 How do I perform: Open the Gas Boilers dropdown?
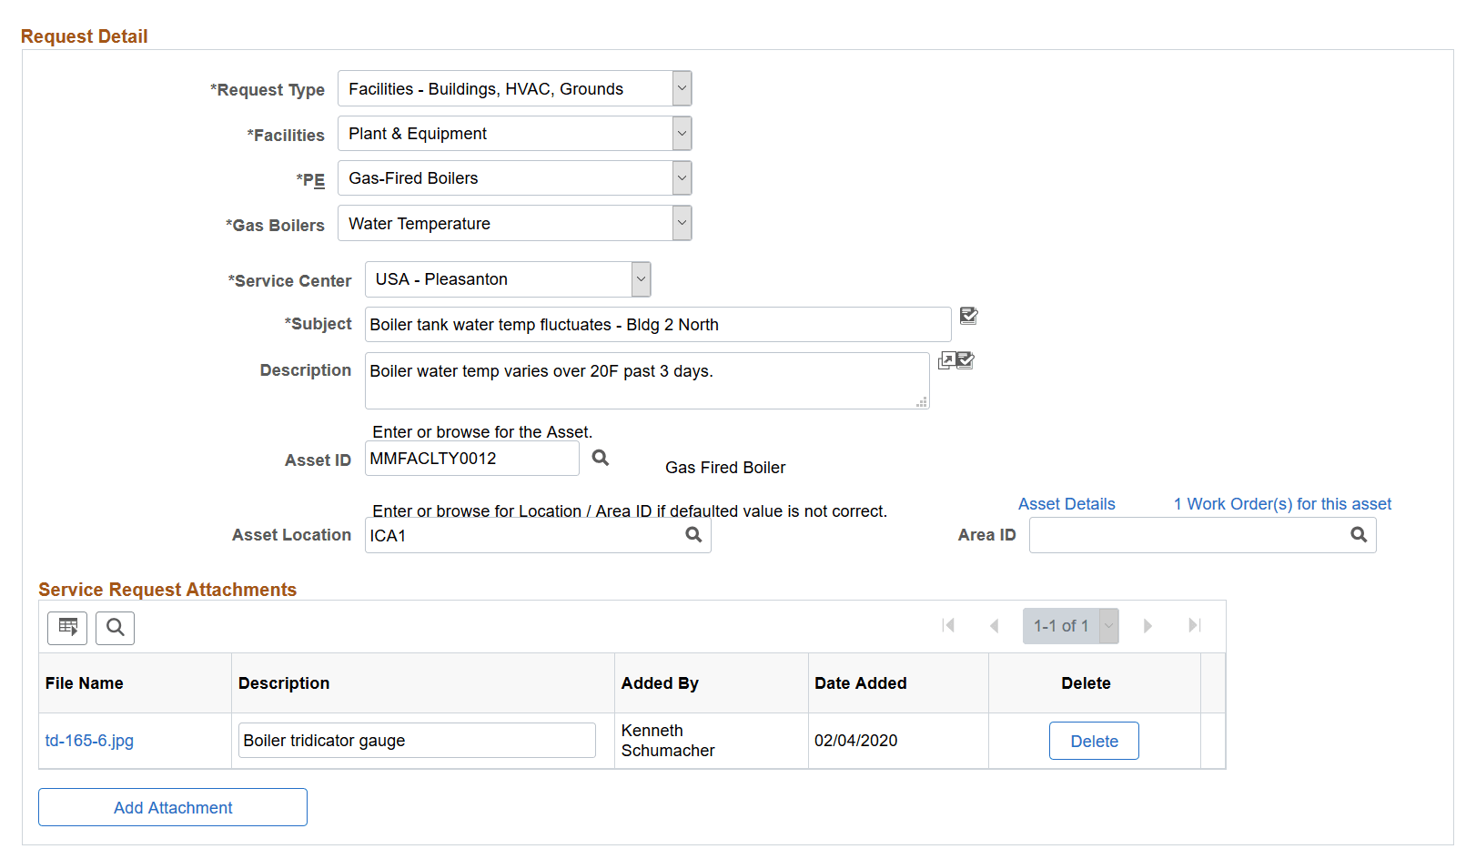pyautogui.click(x=681, y=223)
